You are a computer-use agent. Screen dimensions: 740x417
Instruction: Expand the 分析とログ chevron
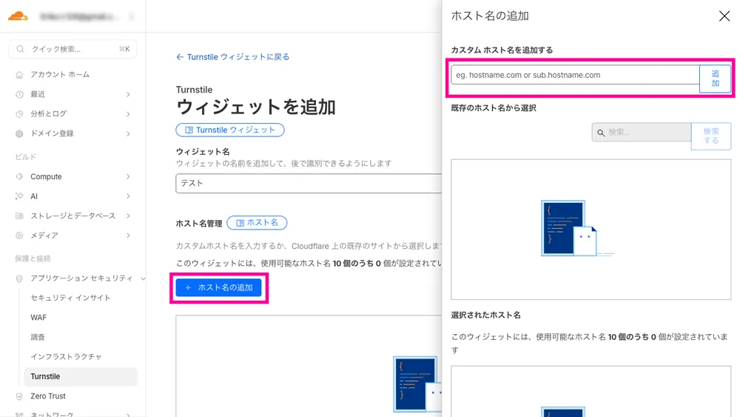click(x=128, y=114)
